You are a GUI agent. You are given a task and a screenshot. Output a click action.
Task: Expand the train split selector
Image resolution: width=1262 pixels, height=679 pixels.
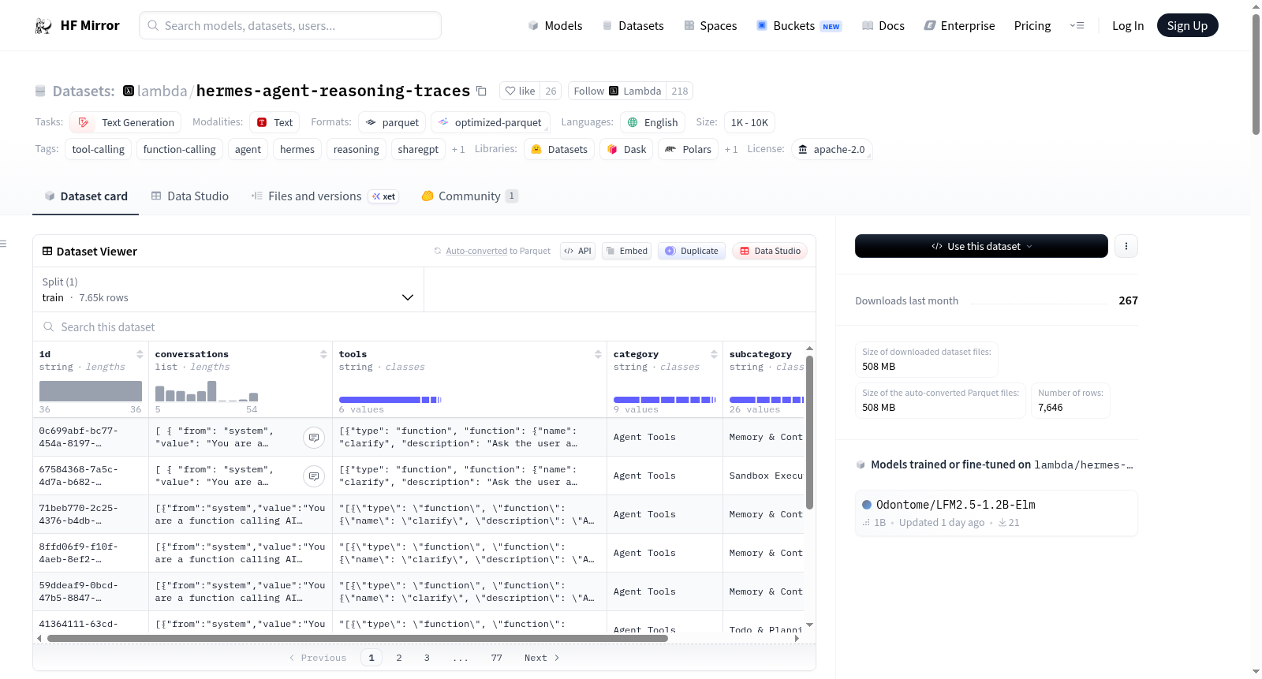tap(228, 289)
